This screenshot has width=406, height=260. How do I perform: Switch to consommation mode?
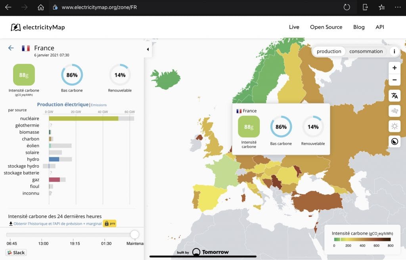pos(366,51)
